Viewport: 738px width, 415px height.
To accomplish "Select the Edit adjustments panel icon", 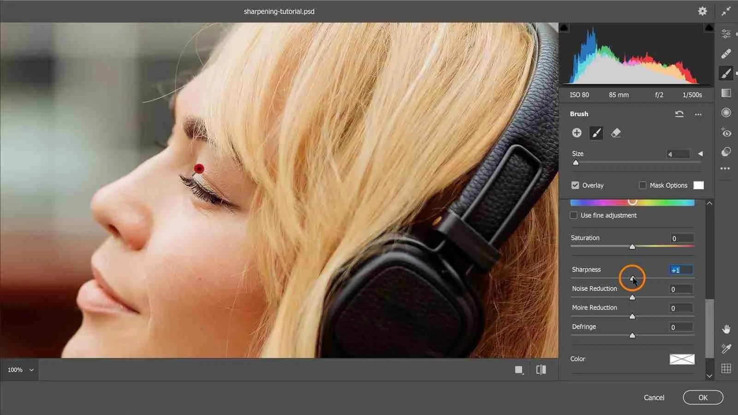I will pyautogui.click(x=726, y=34).
